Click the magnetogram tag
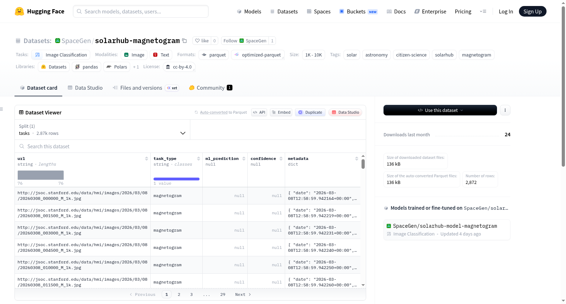This screenshot has height=304, width=566. tap(477, 55)
